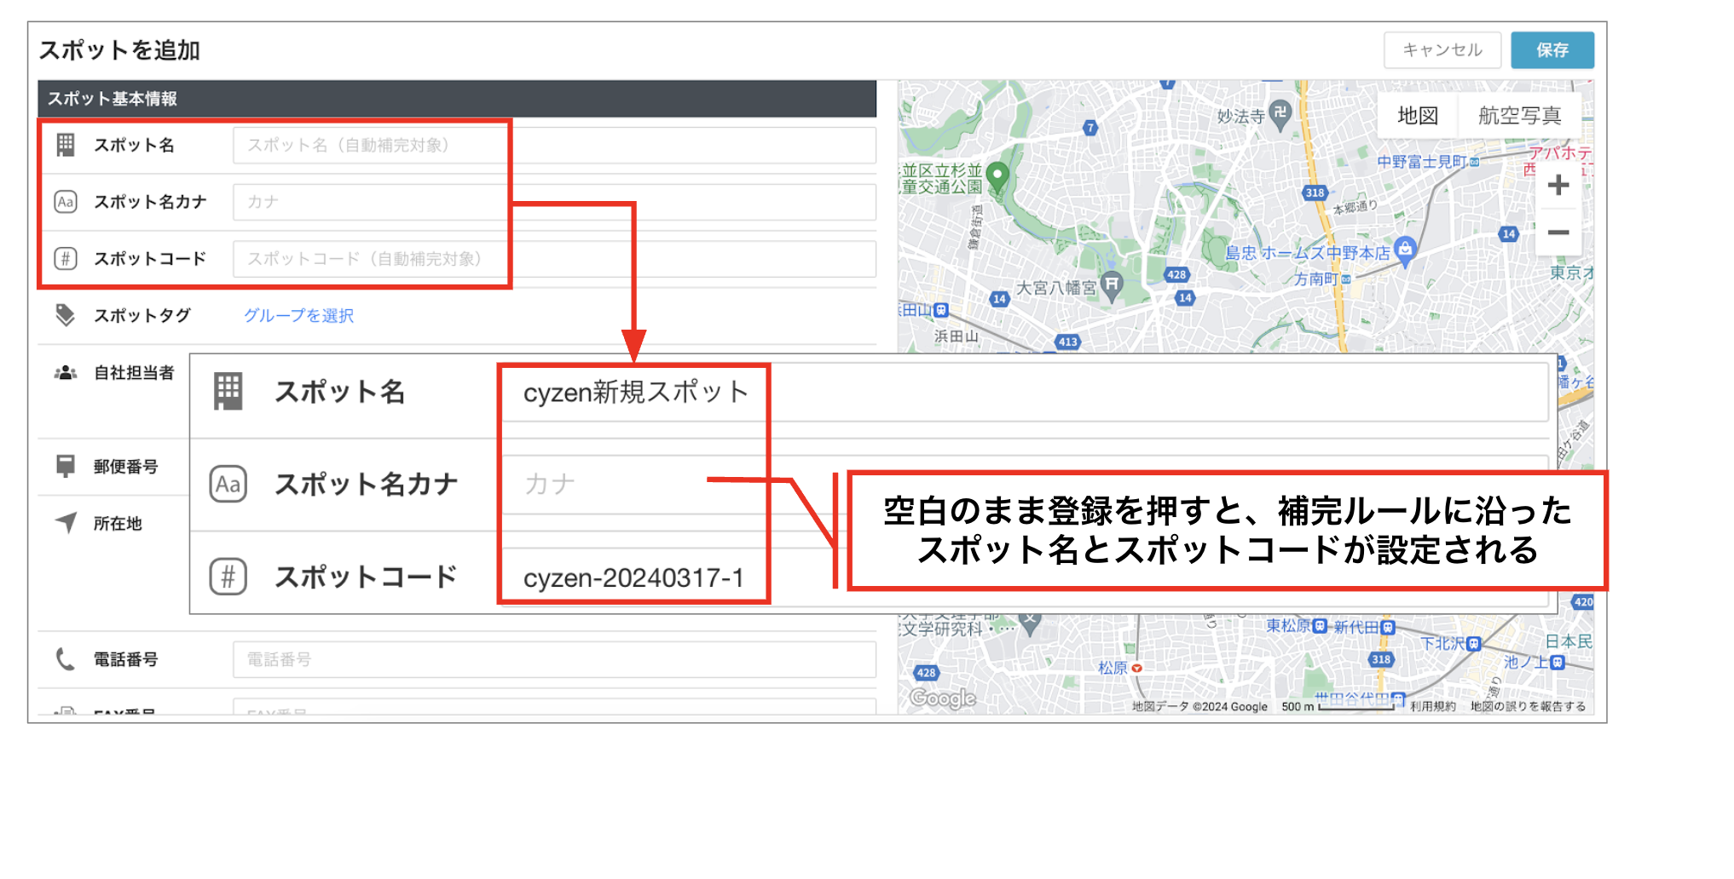Click the 自社担当者 label
Screen dimensions: 1734x879
point(134,372)
